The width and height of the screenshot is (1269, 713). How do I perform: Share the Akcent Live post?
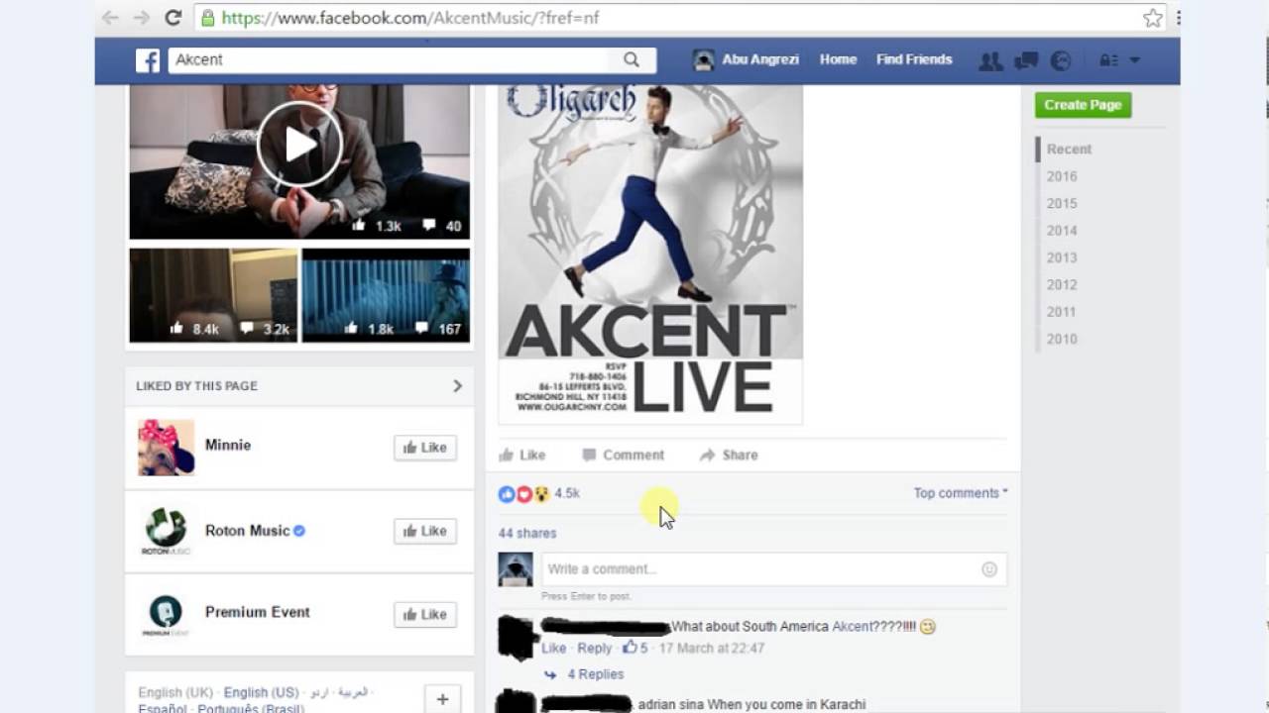[729, 456]
